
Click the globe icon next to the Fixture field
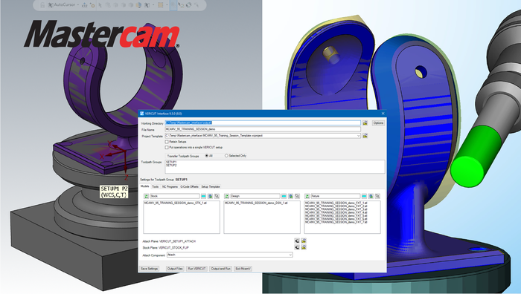pos(371,196)
